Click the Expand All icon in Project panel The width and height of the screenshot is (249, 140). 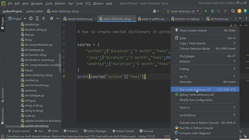tap(37, 19)
